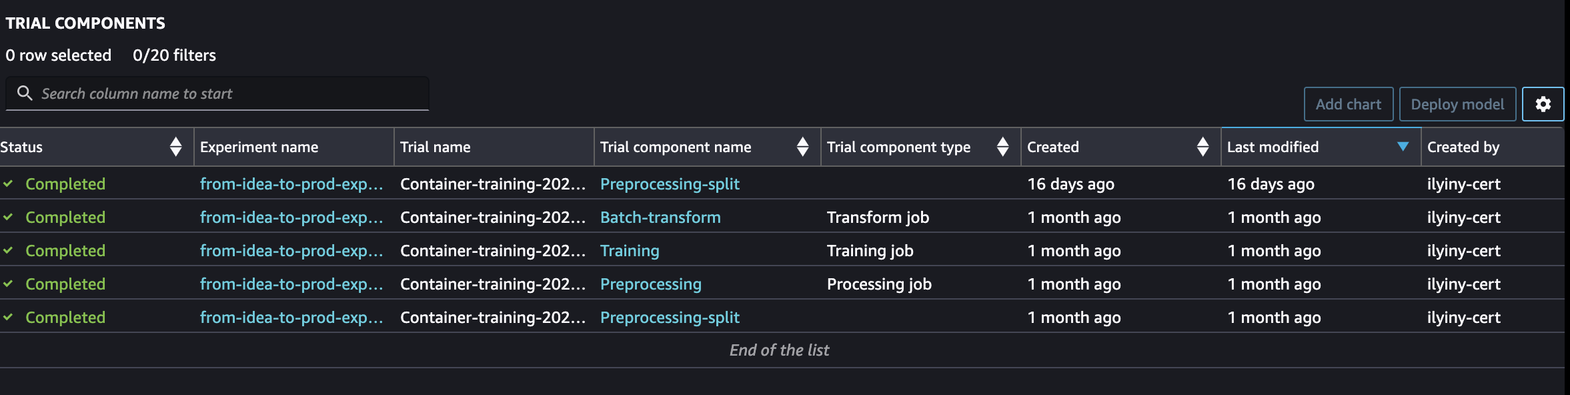Open experiment link in the Training row
This screenshot has width=1570, height=395.
291,251
